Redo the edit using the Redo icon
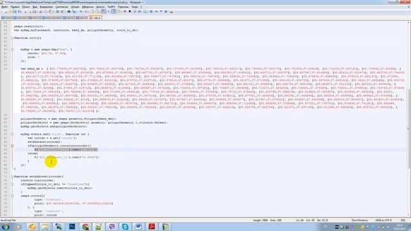Viewport: 411px width, 231px height. [62, 12]
